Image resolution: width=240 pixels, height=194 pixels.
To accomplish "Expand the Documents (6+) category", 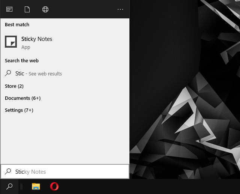I will (22, 98).
